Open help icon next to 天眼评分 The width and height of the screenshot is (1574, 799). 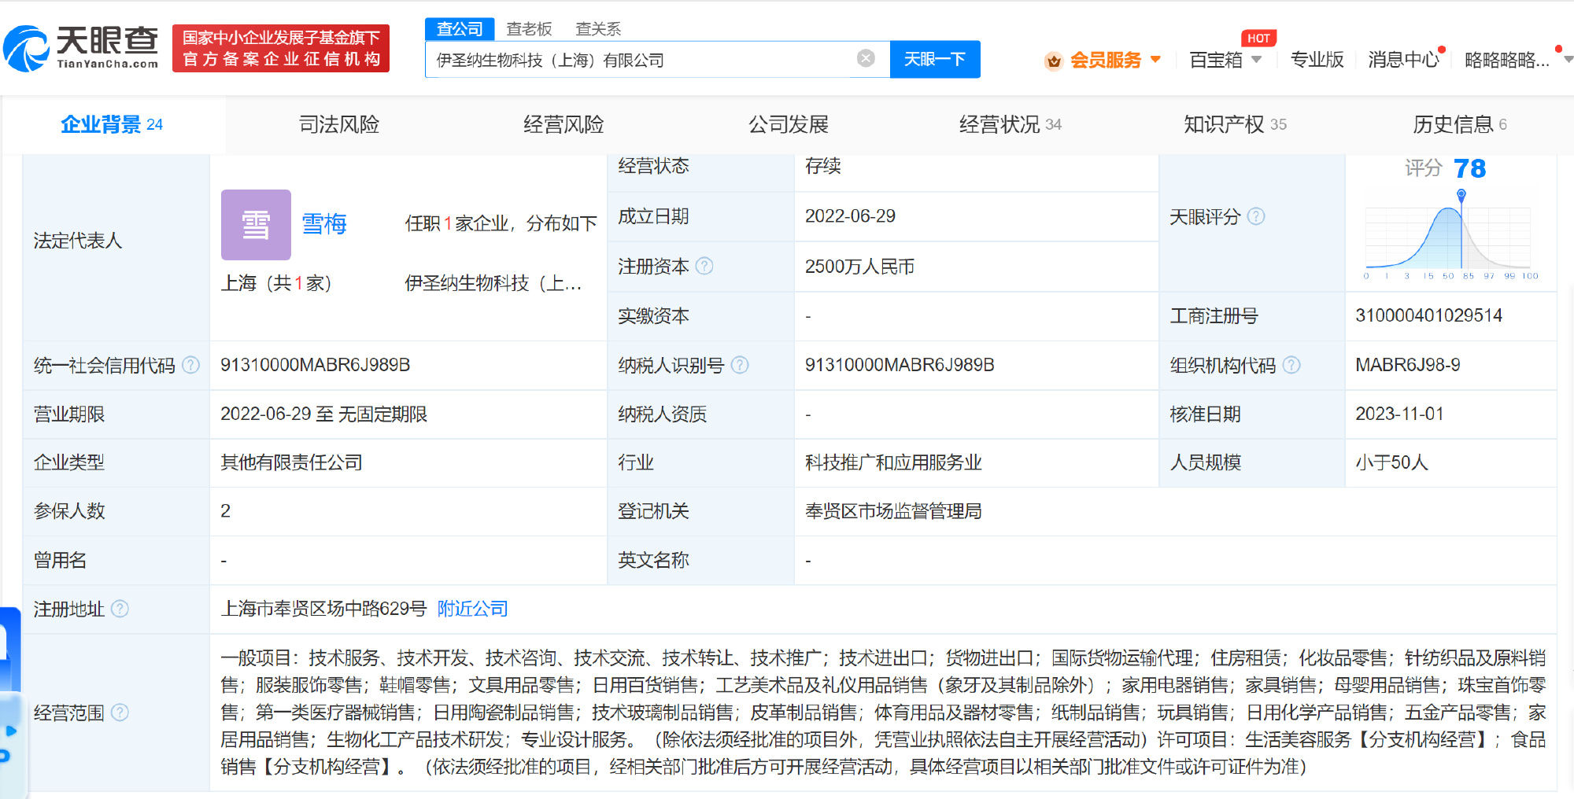[x=1257, y=216]
